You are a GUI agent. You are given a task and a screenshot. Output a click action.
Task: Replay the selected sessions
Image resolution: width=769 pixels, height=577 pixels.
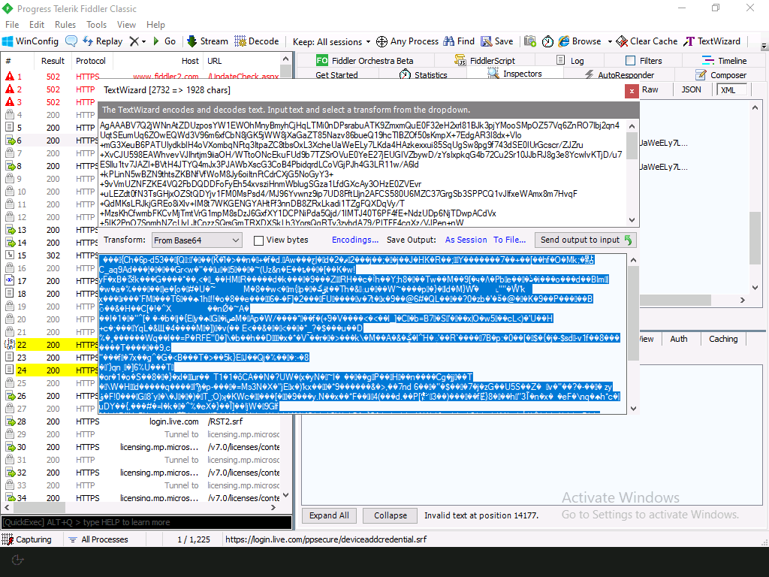[x=102, y=41]
